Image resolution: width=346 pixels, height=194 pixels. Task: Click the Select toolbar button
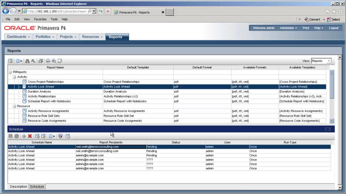coord(334,19)
